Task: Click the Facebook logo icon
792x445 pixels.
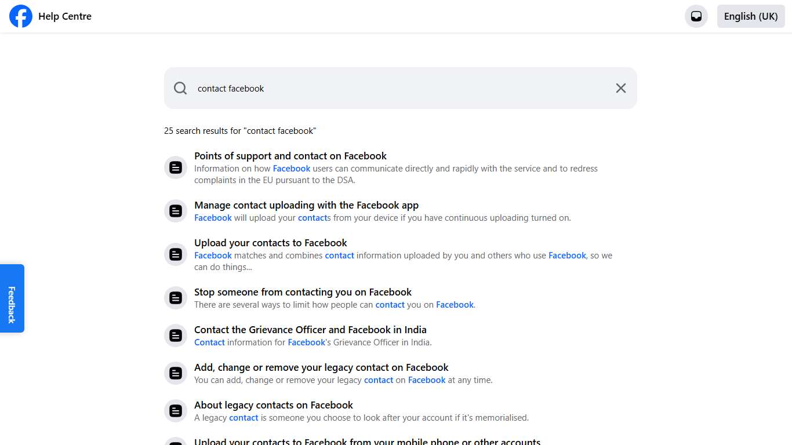Action: (21, 16)
